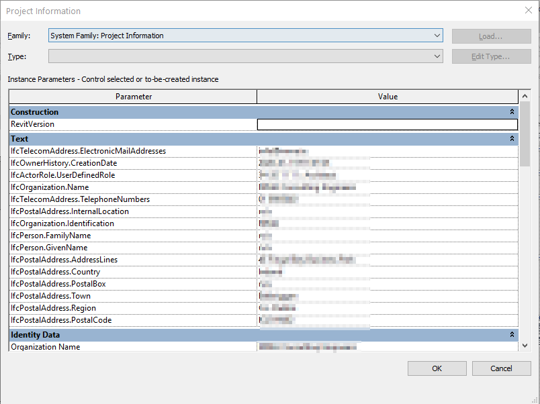Viewport: 540px width, 404px height.
Task: Collapse the Construction group header
Action: (512, 111)
